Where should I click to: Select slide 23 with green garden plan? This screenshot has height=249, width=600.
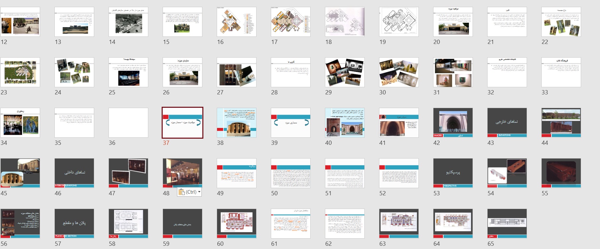click(20, 72)
